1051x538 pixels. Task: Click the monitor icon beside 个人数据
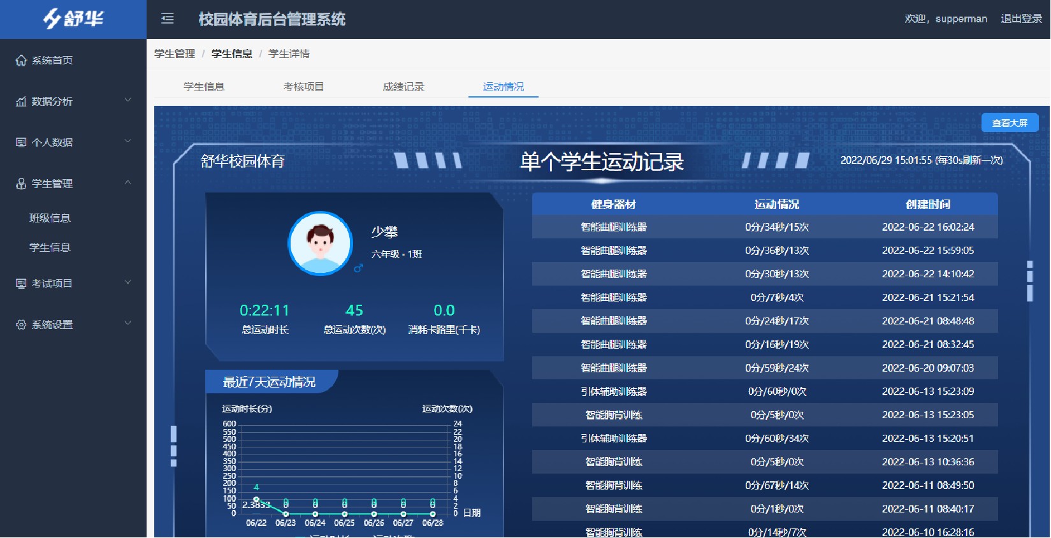[21, 142]
